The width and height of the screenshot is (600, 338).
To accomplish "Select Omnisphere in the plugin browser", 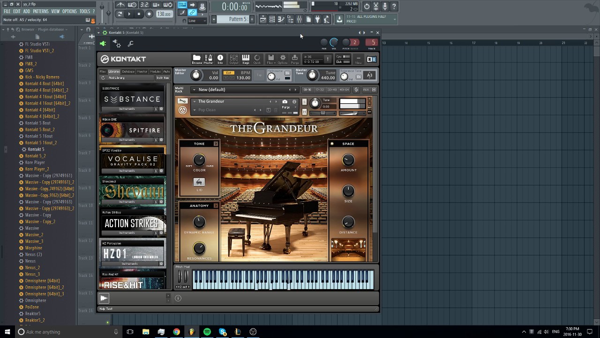I will [36, 300].
